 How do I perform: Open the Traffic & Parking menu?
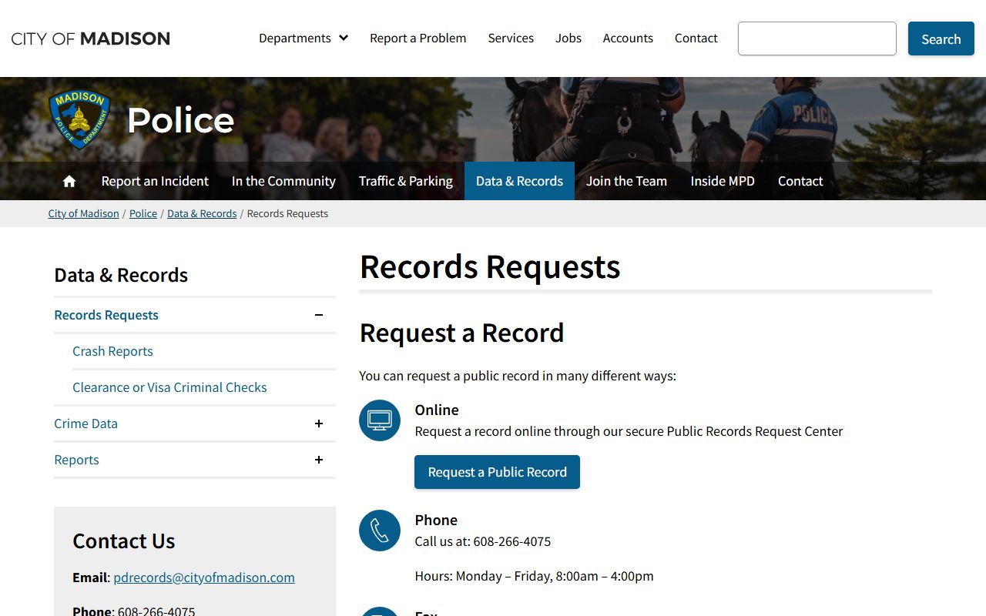pos(406,181)
